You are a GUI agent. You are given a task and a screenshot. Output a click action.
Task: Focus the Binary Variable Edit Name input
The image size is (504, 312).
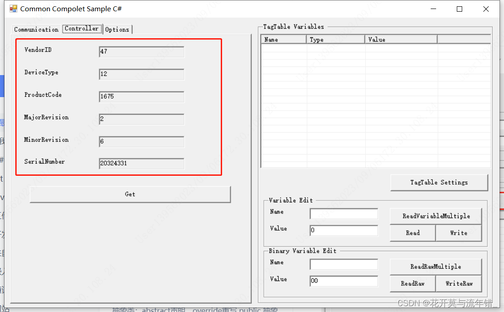point(344,264)
